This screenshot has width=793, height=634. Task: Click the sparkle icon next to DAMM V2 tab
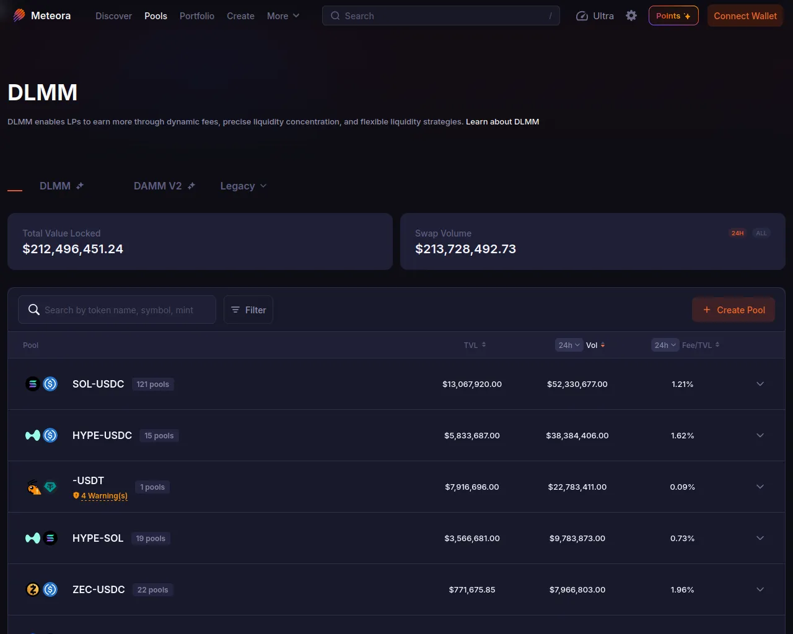(191, 186)
